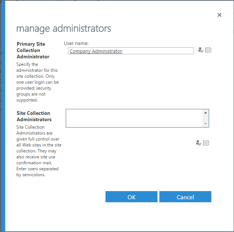Click the full control description paragraph
Screen dimensions: 234x232
click(39, 151)
